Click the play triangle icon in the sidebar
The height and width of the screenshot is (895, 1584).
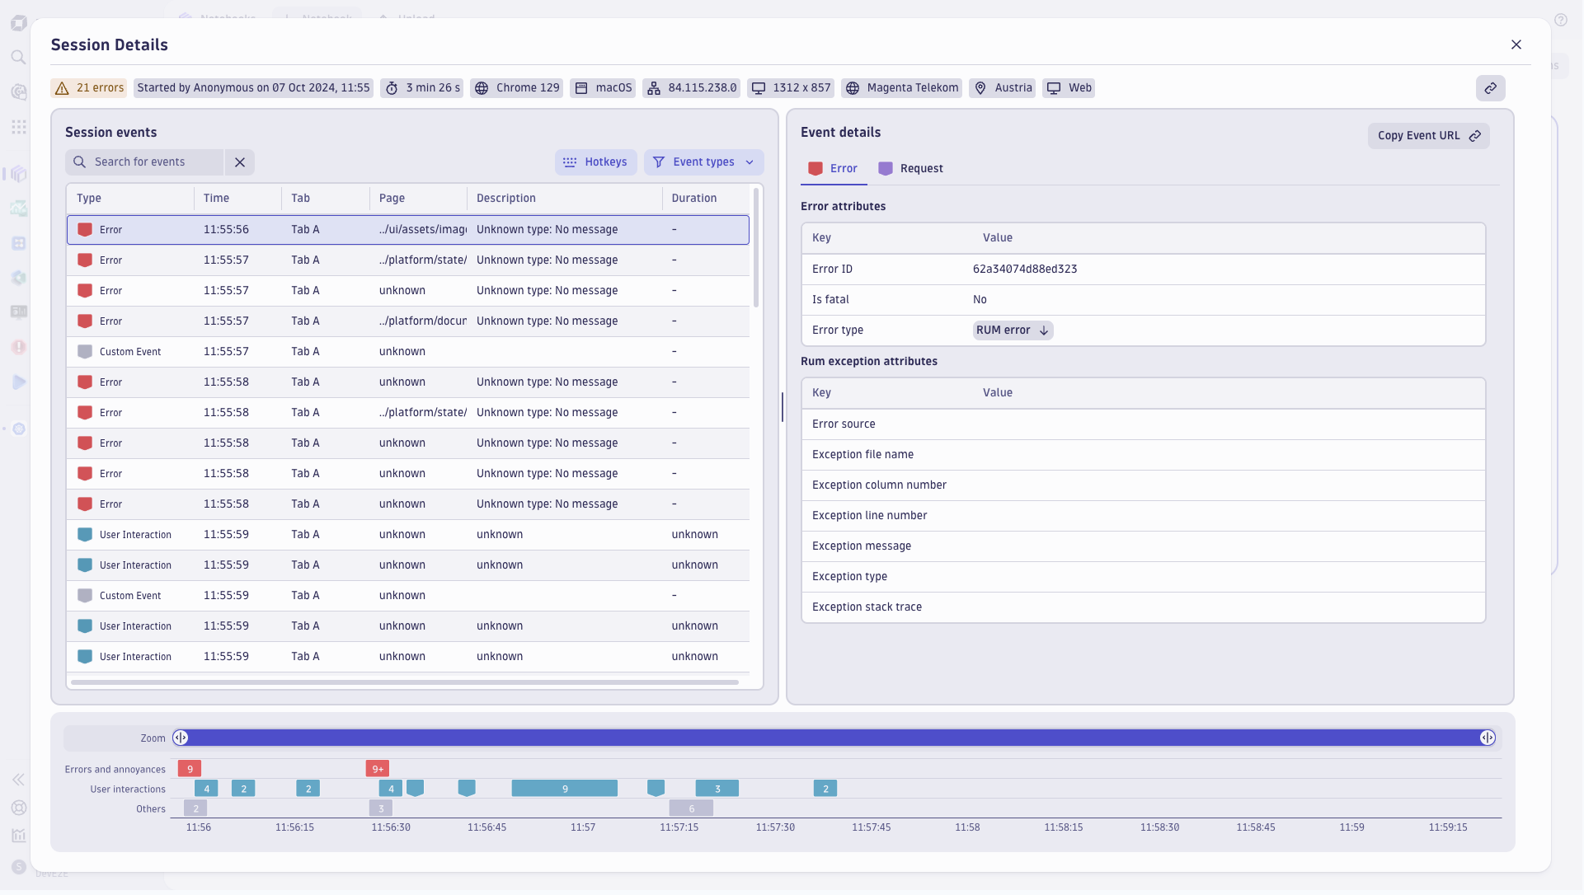pos(18,382)
